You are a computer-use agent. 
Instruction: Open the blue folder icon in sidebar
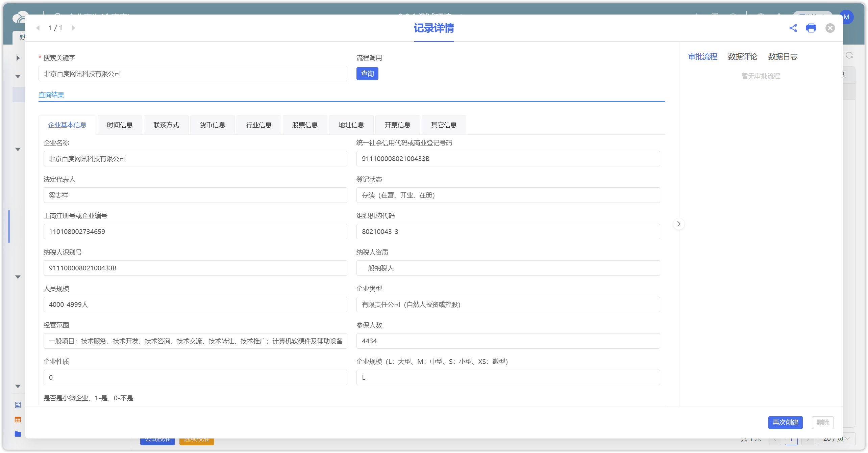[x=18, y=434]
